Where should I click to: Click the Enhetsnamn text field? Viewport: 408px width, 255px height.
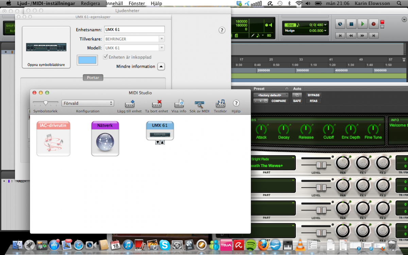pyautogui.click(x=134, y=30)
